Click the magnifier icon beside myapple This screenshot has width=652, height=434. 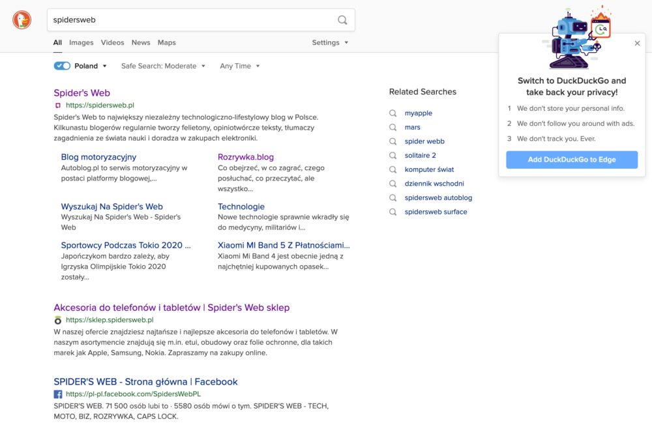pyautogui.click(x=393, y=113)
